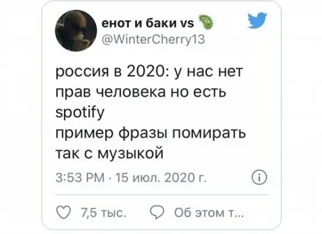Click the tweet line россия в 2020
The width and height of the screenshot is (322, 234).
(112, 72)
